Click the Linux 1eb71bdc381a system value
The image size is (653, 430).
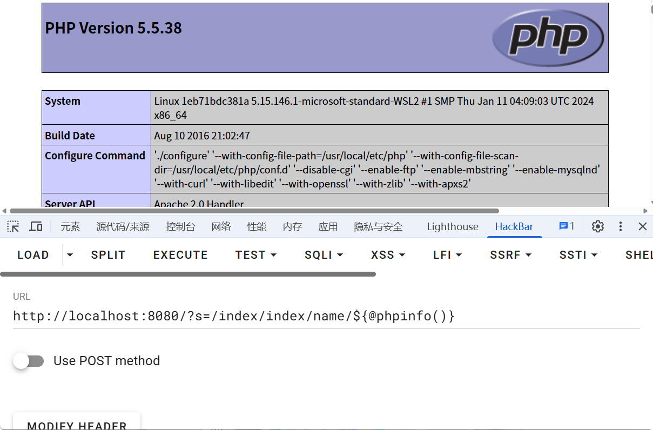[x=374, y=108]
